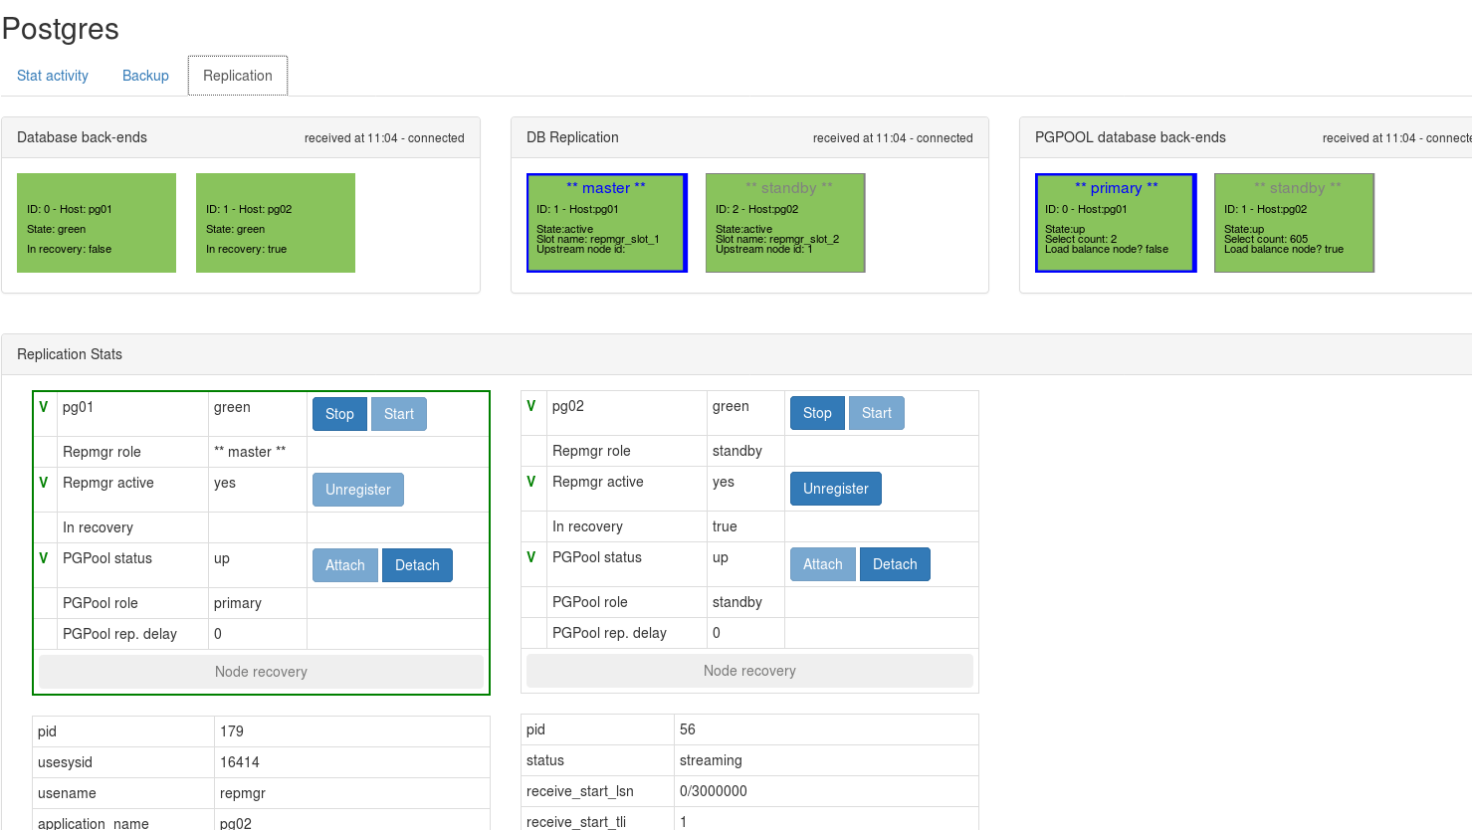Viewport: 1472px width, 830px height.
Task: Select the PGPOOL standby pg02 card
Action: (x=1294, y=223)
